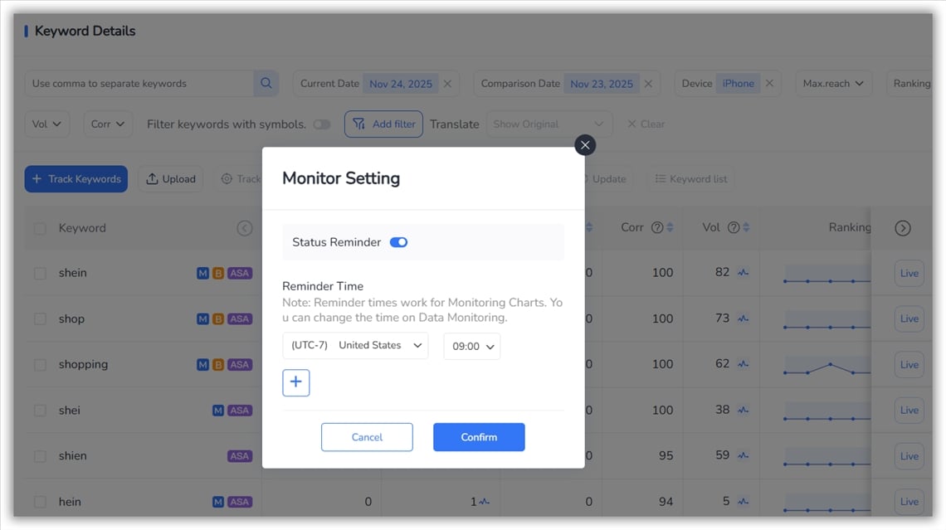Close the Monitor Setting dialog
This screenshot has height=530, width=946.
585,145
